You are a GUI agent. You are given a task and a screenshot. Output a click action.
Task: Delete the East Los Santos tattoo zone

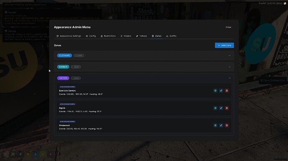pos(227,91)
